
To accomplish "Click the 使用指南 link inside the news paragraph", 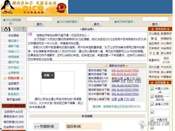I will pos(71,51).
